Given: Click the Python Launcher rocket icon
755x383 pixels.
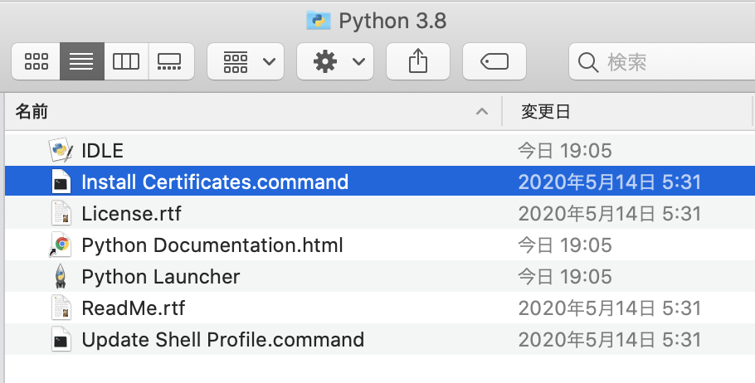Looking at the screenshot, I should [x=61, y=276].
